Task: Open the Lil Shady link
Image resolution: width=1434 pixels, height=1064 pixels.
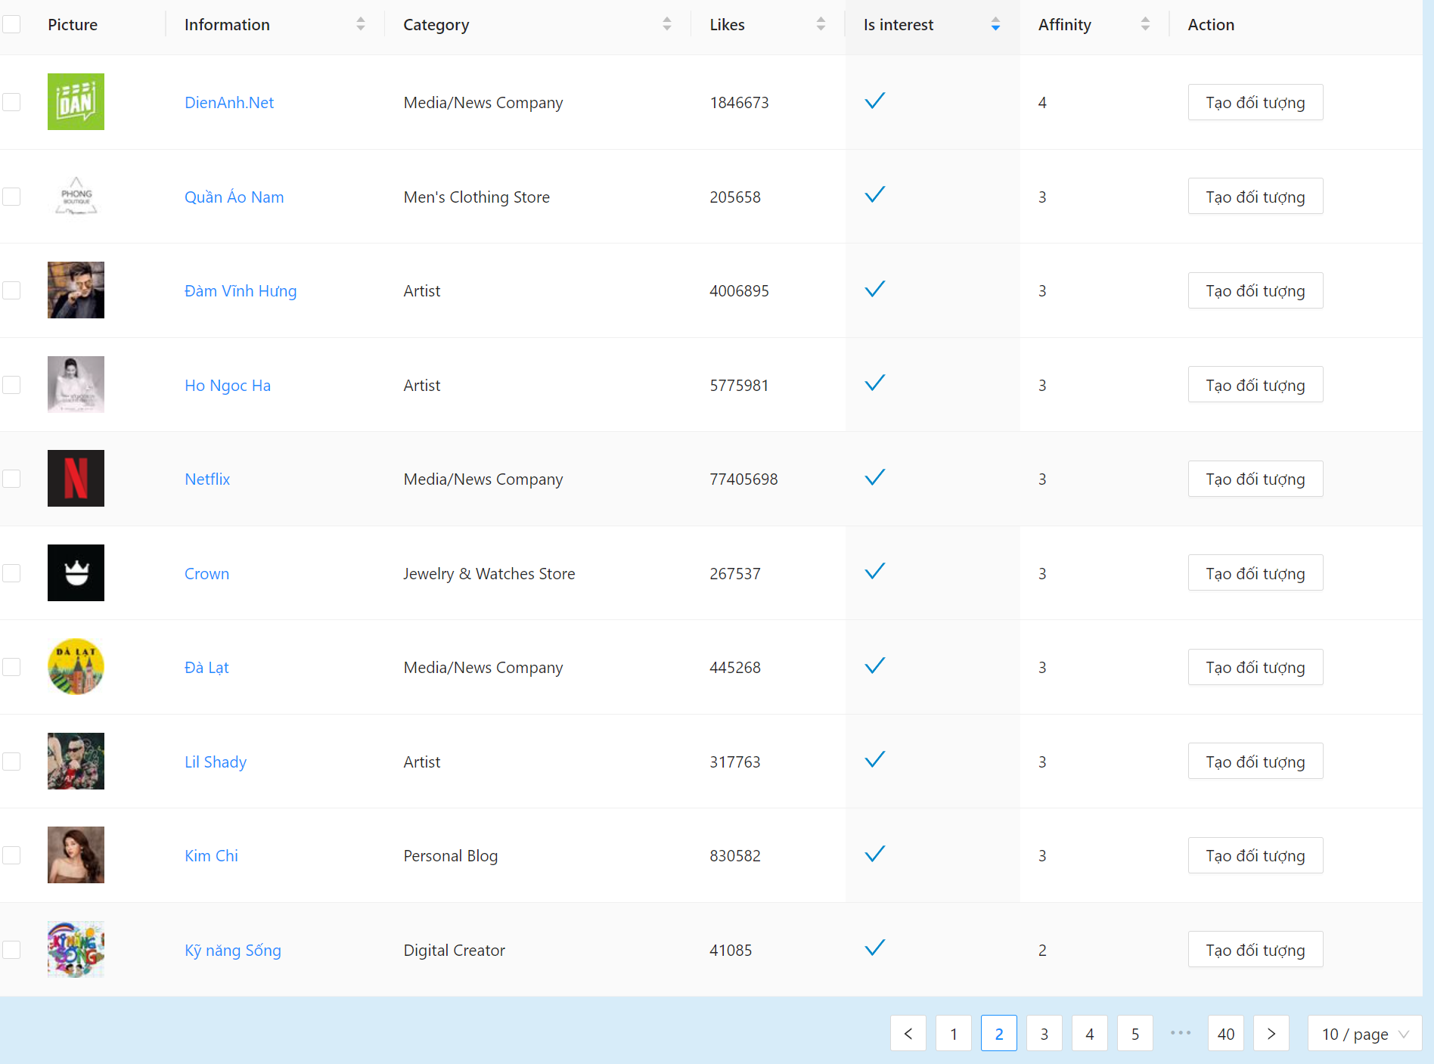Action: coord(216,762)
